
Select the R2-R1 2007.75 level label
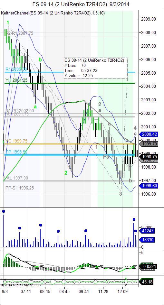coord(19,33)
